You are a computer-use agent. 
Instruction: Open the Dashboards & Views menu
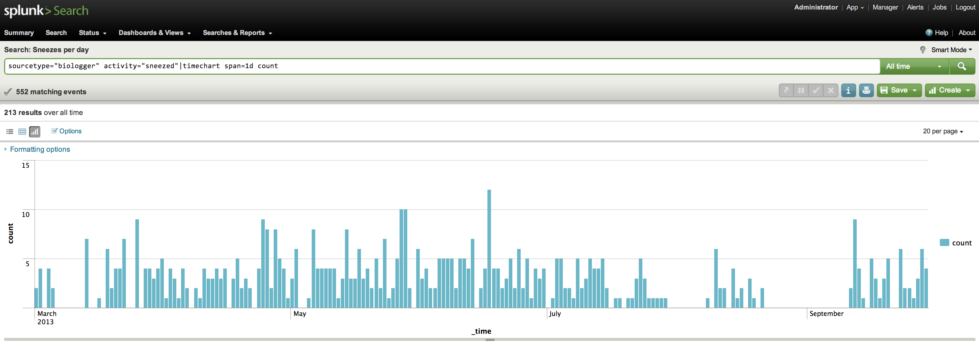154,33
